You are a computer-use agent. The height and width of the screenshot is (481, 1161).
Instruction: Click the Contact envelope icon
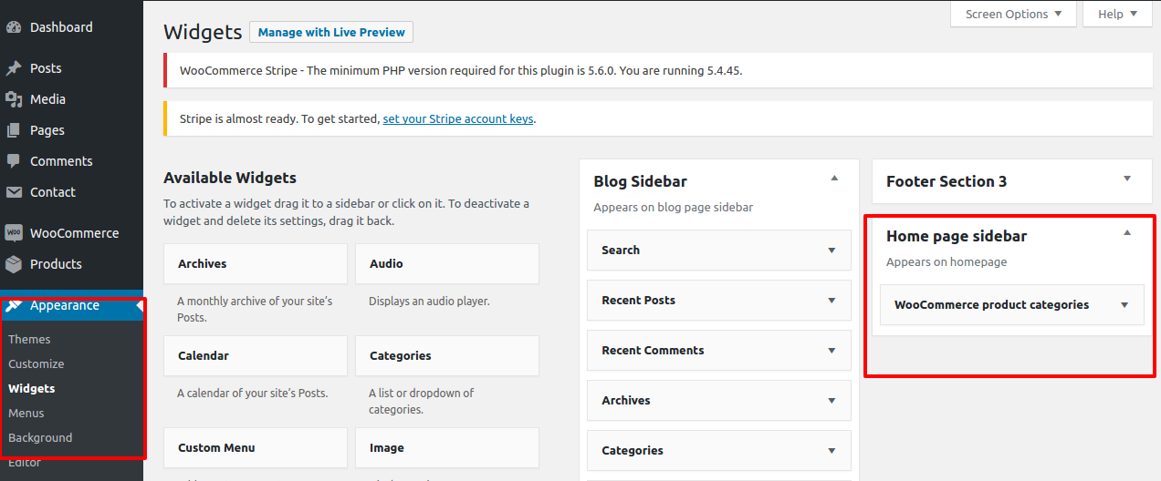[14, 192]
